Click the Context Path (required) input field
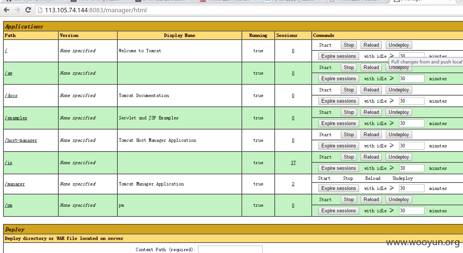 point(230,249)
